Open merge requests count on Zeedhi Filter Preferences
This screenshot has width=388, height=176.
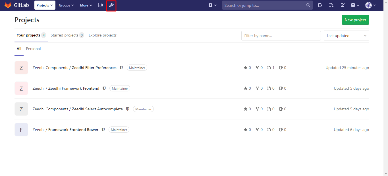click(271, 68)
